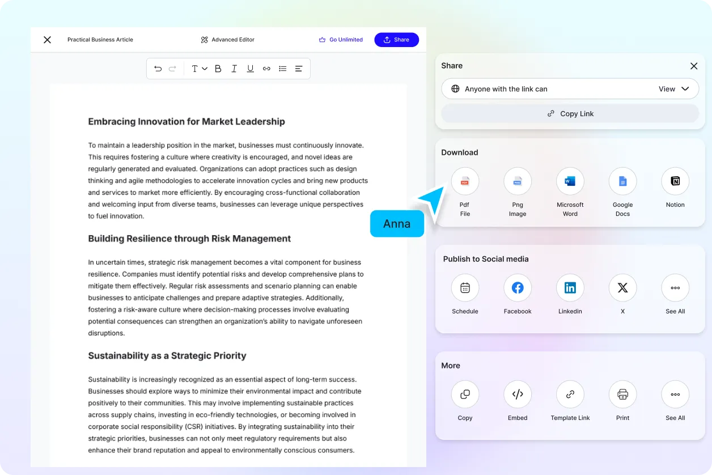
Task: Send the document to Notion
Action: [675, 181]
